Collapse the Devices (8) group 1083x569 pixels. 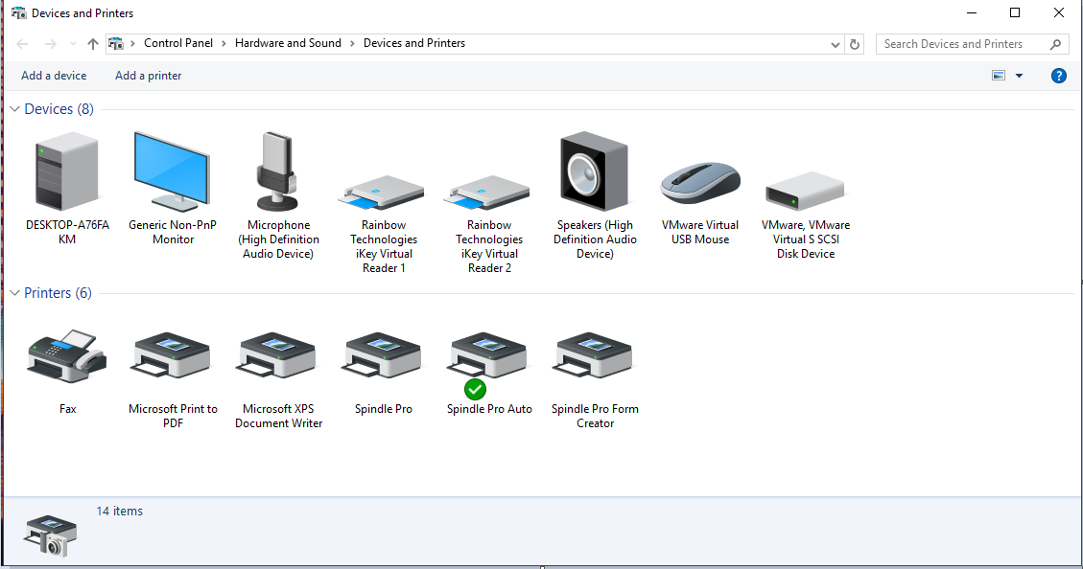14,109
